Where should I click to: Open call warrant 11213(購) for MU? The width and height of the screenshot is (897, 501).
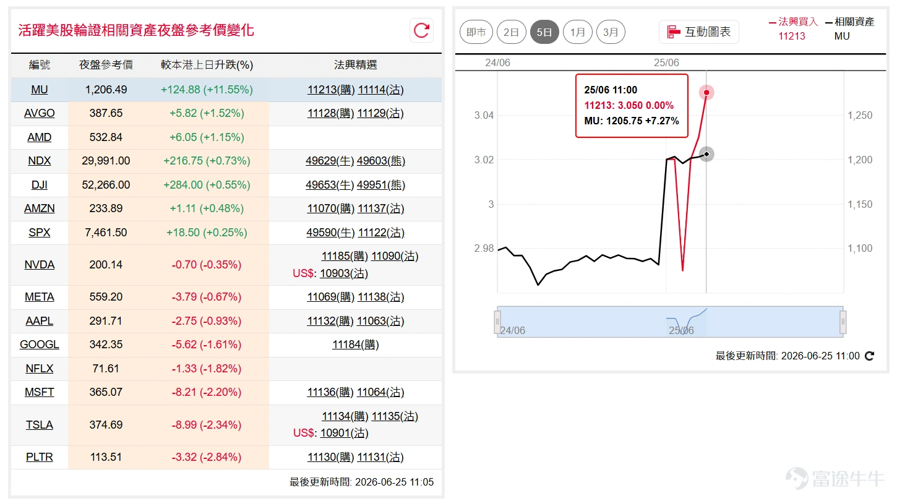331,90
